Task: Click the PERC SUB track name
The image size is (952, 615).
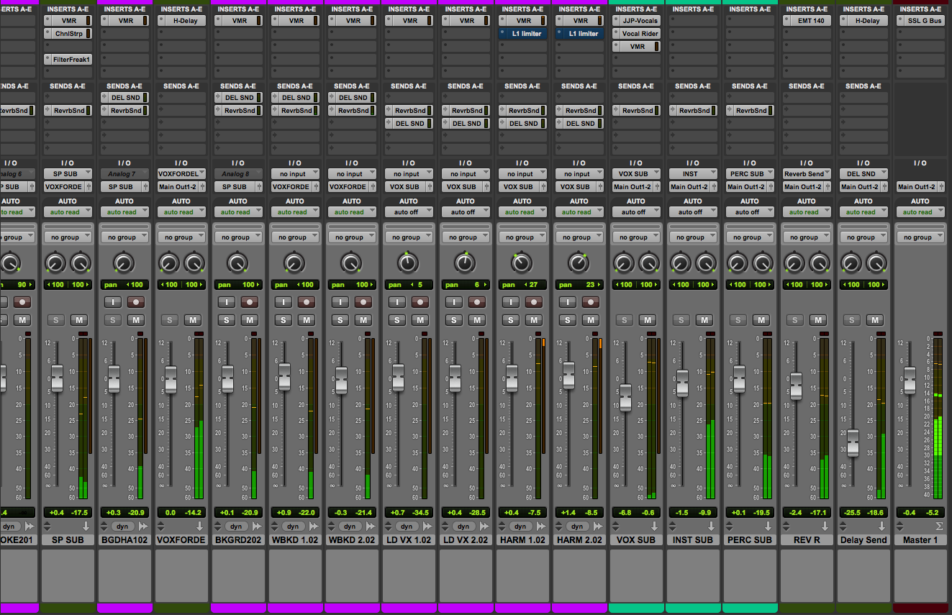Action: point(749,539)
